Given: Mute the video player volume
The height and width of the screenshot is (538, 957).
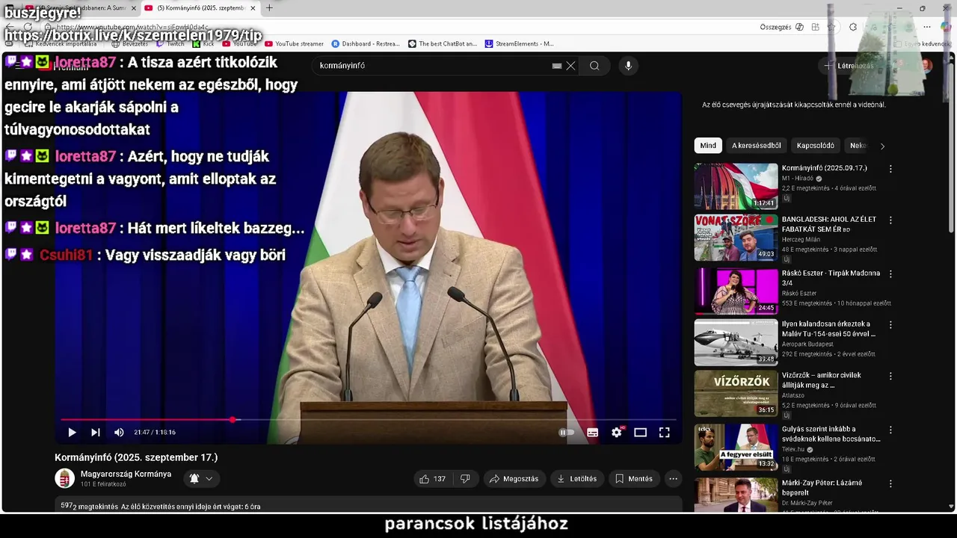Looking at the screenshot, I should (x=119, y=432).
